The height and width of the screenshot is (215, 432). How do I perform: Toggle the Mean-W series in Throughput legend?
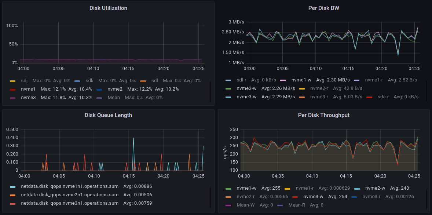pos(245,205)
